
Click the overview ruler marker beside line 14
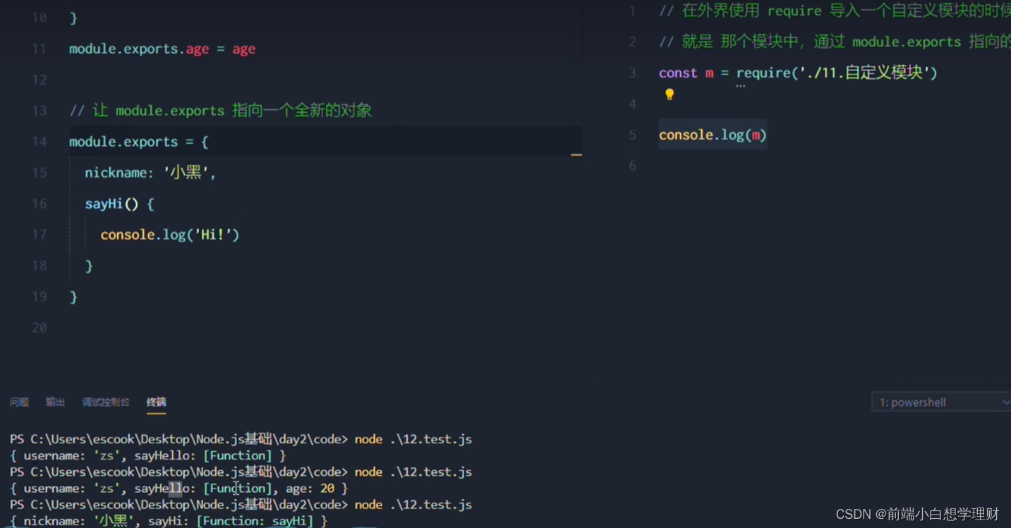pyautogui.click(x=576, y=154)
